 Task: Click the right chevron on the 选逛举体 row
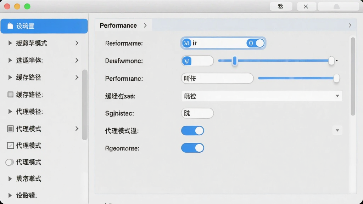[x=77, y=60]
